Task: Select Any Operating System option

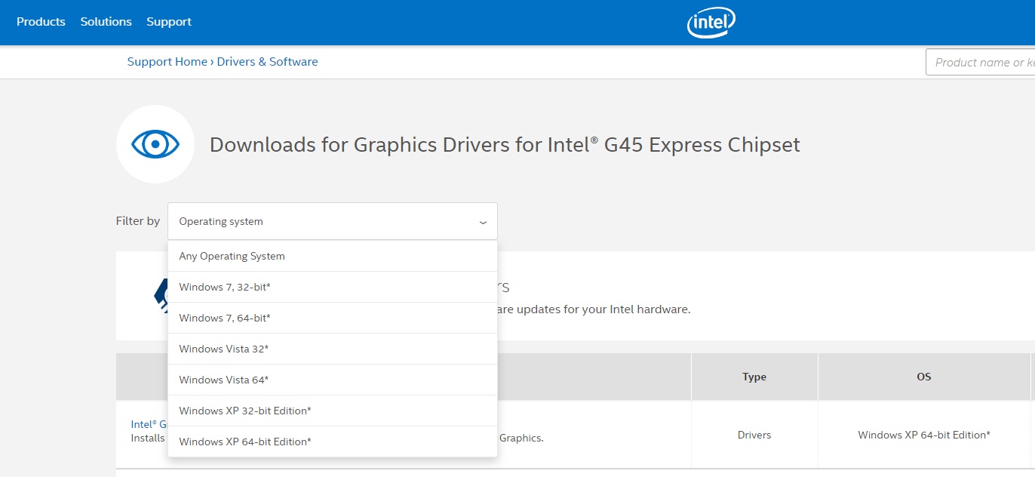Action: [333, 257]
